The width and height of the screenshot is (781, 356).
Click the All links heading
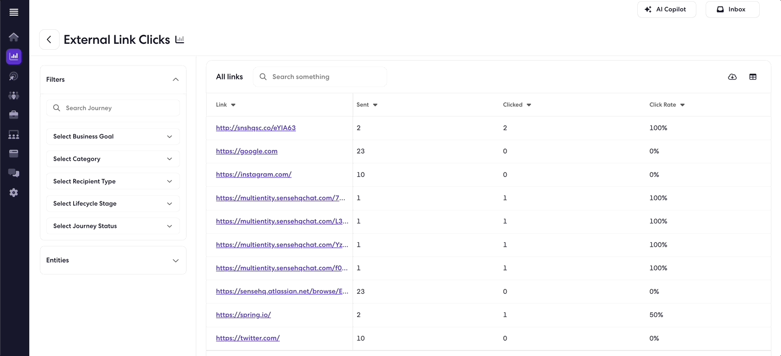[229, 77]
